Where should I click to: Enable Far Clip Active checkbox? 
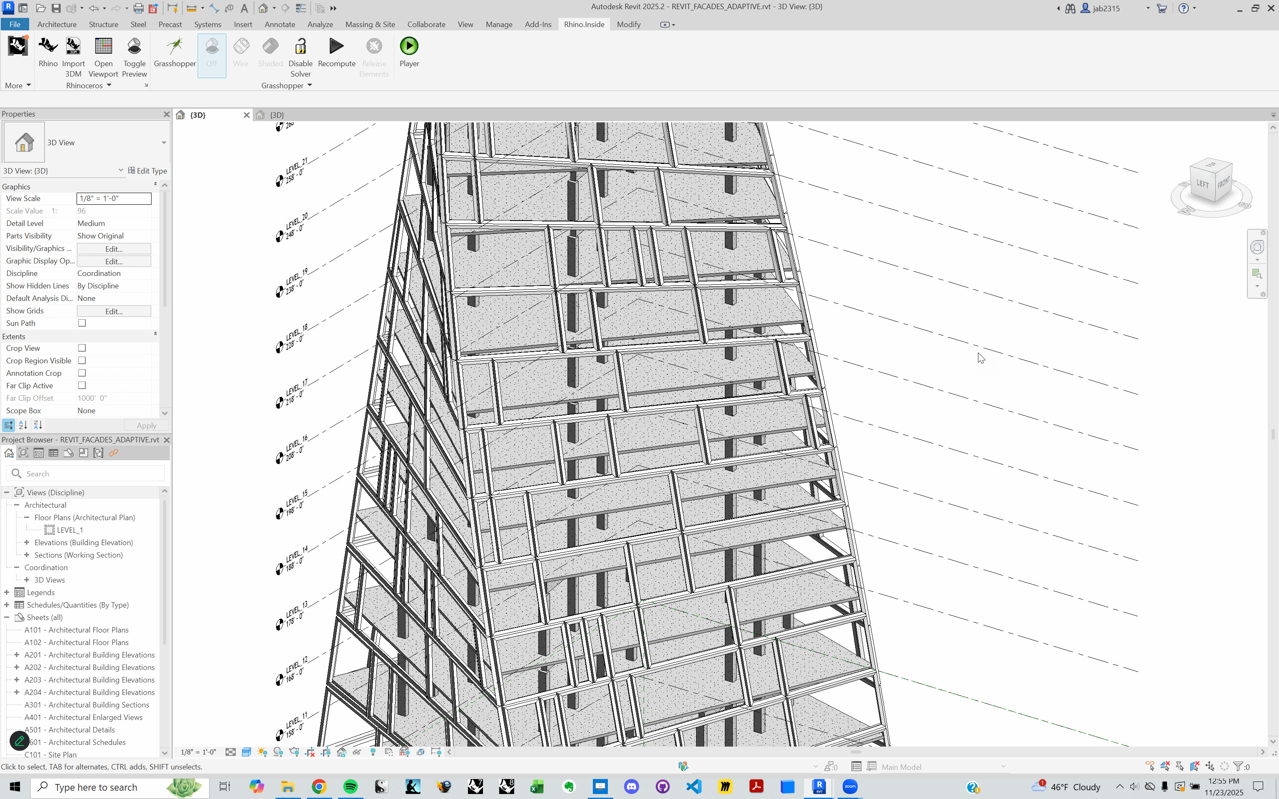pyautogui.click(x=82, y=385)
